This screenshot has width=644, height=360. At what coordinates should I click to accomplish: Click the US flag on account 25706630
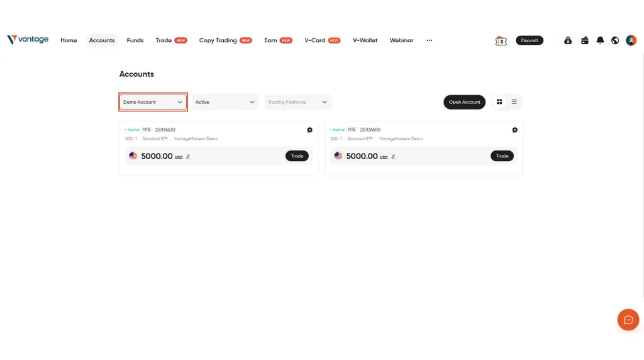[x=133, y=155]
